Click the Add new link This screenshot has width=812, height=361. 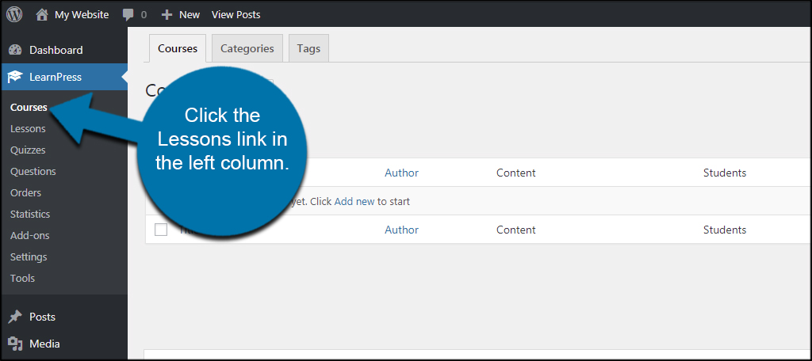[354, 201]
